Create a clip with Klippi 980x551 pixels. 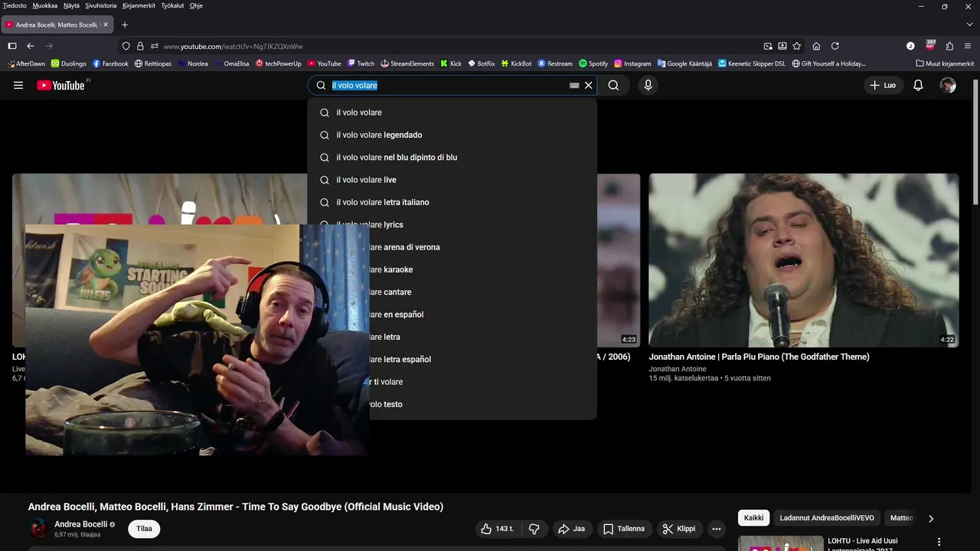(679, 529)
